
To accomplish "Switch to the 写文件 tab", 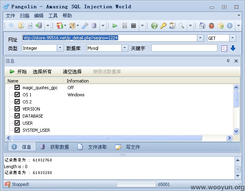I will [128, 147].
